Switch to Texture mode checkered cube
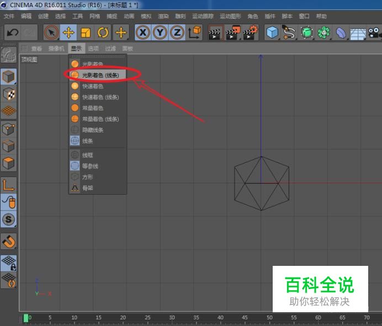Image resolution: width=382 pixels, height=326 pixels. coord(8,94)
